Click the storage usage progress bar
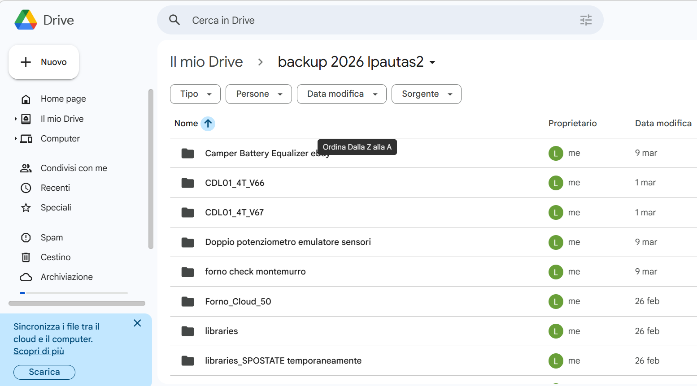The image size is (697, 386). pos(74,293)
